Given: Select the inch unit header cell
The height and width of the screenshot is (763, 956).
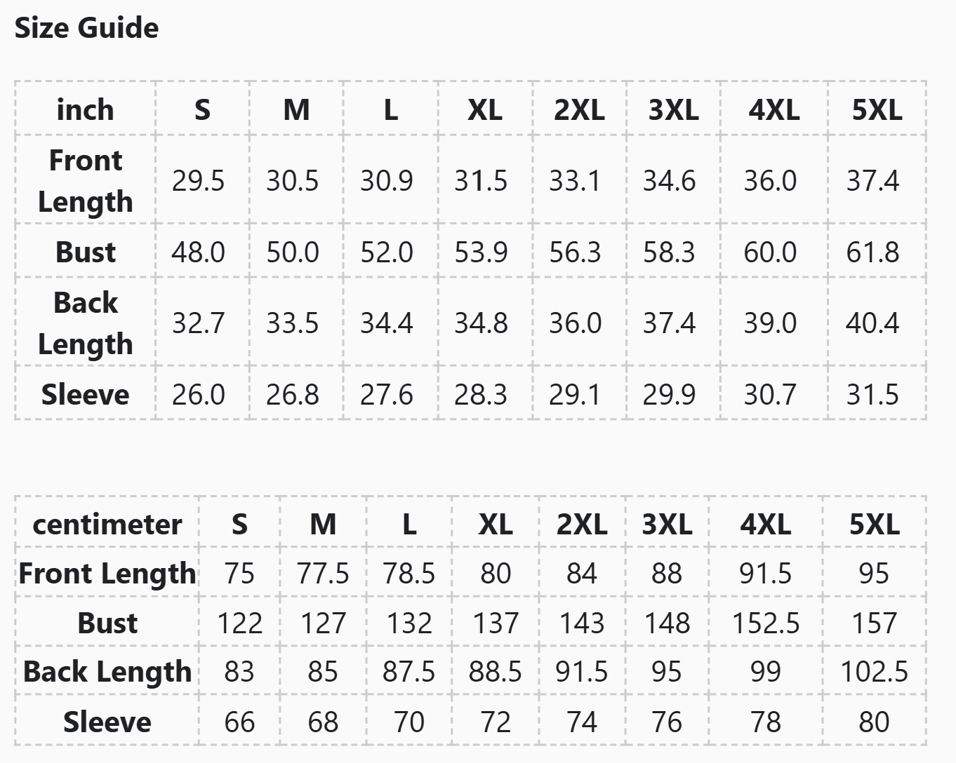Looking at the screenshot, I should pyautogui.click(x=85, y=110).
